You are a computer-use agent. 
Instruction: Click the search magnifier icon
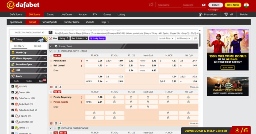tap(50, 32)
